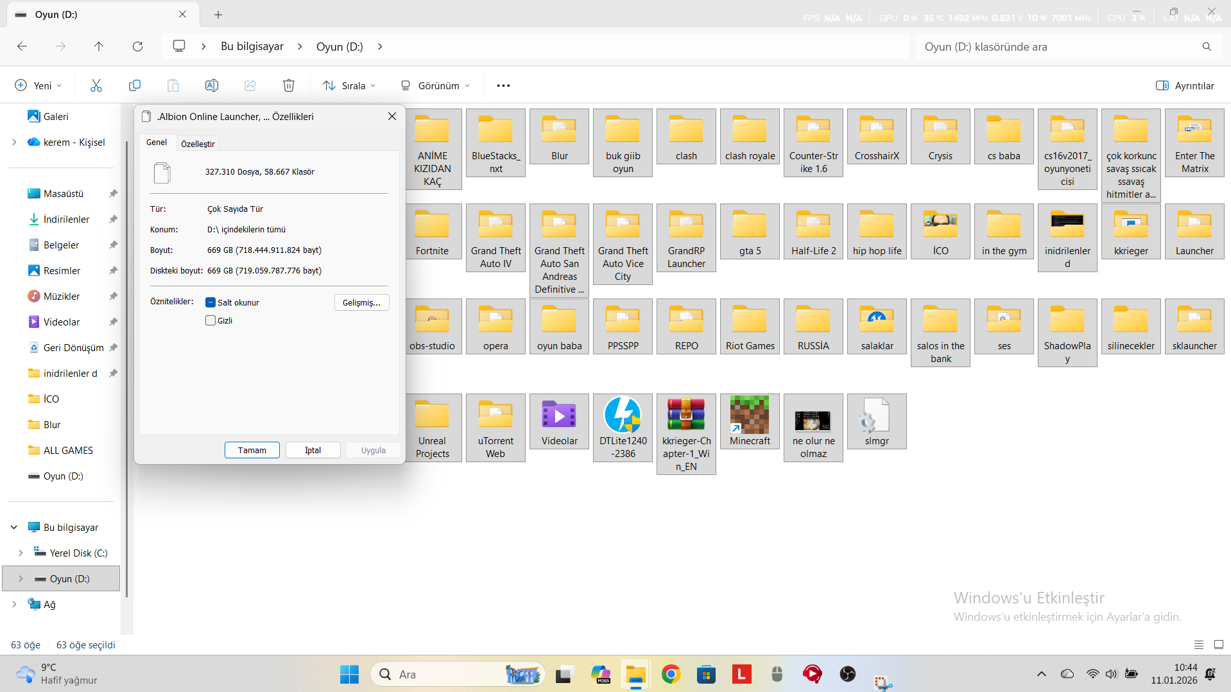Expand the Ağ network tree node

click(14, 604)
